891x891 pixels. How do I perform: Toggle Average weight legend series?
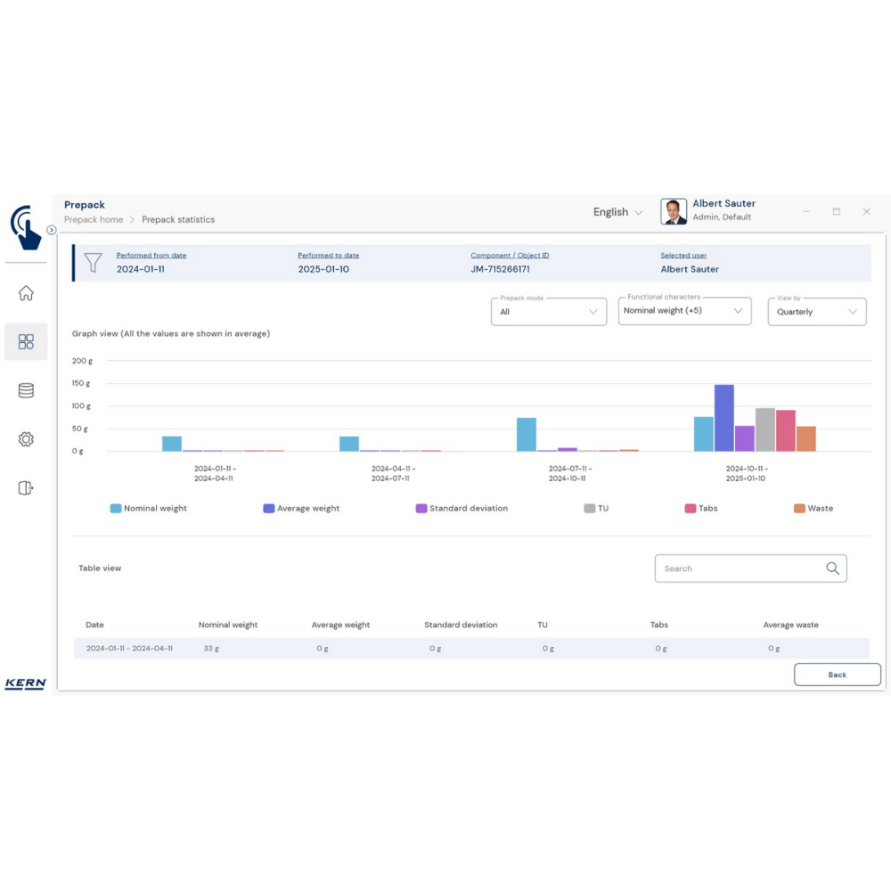301,509
